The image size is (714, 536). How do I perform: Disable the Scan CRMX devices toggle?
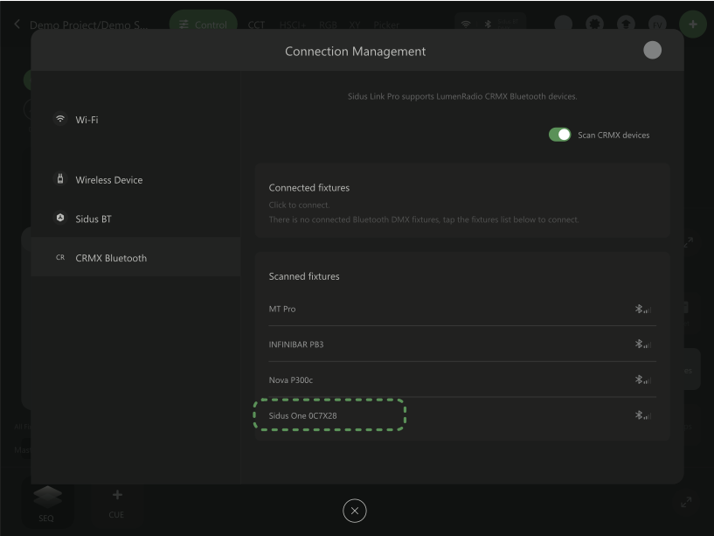[x=559, y=135]
